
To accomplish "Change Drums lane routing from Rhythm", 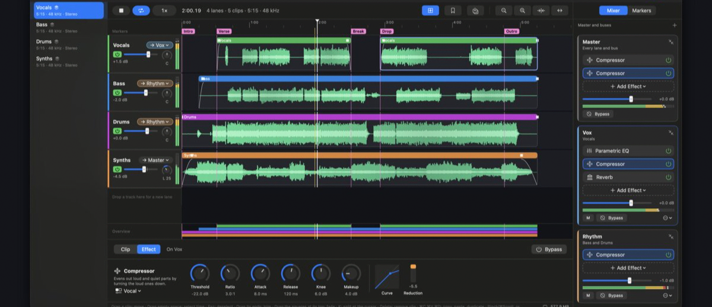I will pos(155,122).
